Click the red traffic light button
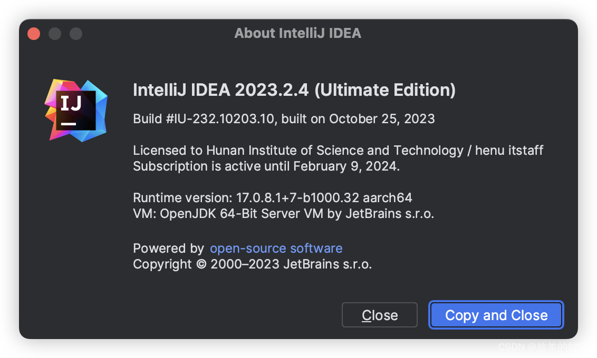This screenshot has height=358, width=597. [x=33, y=33]
